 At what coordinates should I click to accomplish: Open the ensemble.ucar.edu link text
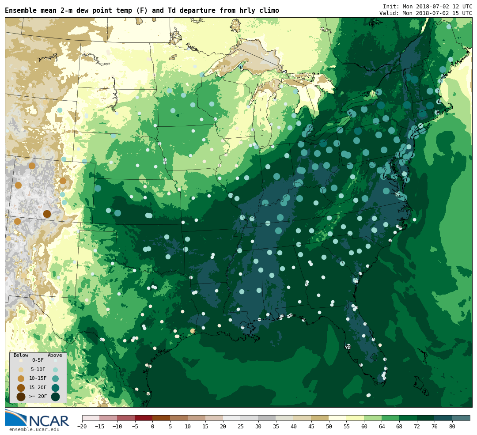click(x=34, y=430)
